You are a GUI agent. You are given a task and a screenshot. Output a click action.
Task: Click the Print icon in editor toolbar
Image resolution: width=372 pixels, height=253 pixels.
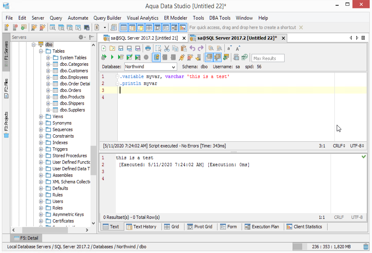click(148, 48)
